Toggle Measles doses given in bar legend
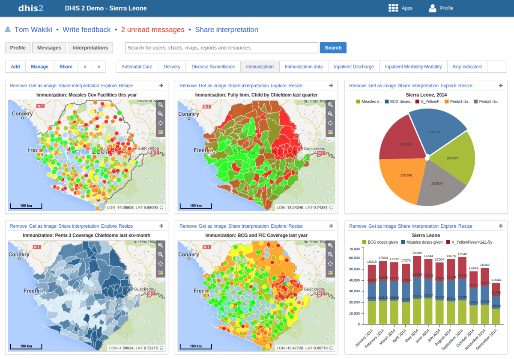The image size is (514, 359). [x=422, y=242]
